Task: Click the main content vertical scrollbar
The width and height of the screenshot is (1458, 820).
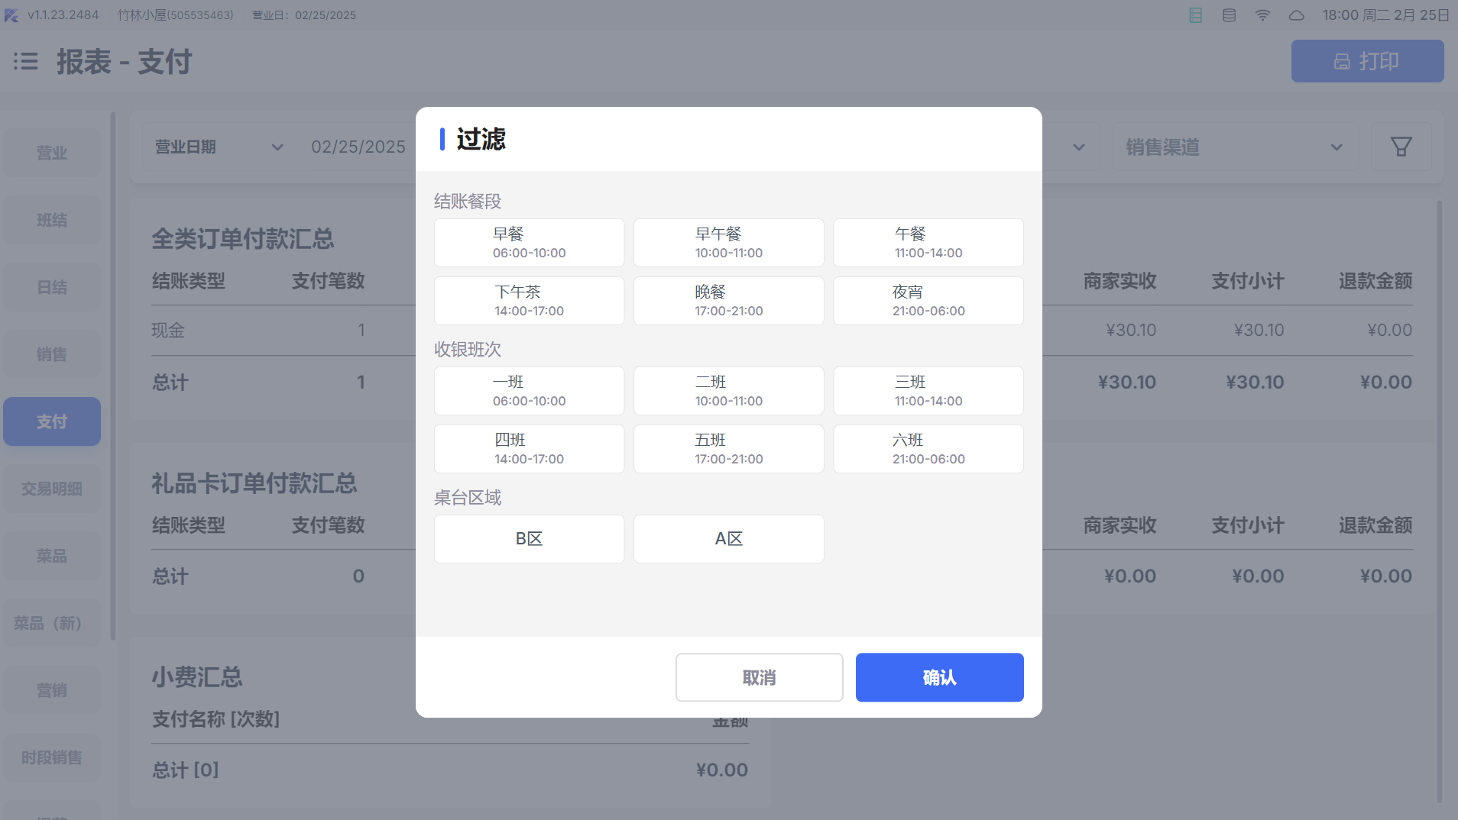Action: click(x=1440, y=501)
